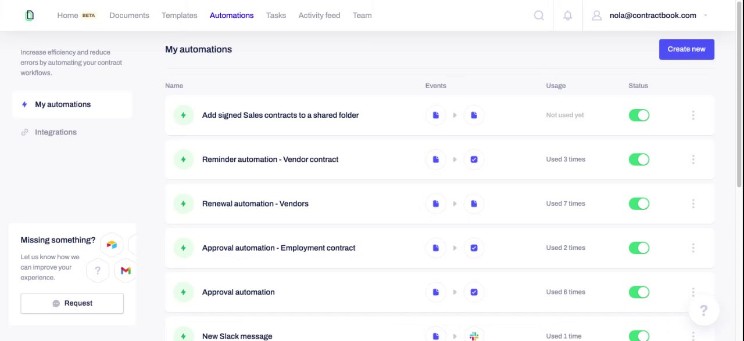Turn off Approval automation - Employment contract
This screenshot has height=341, width=744.
(639, 248)
